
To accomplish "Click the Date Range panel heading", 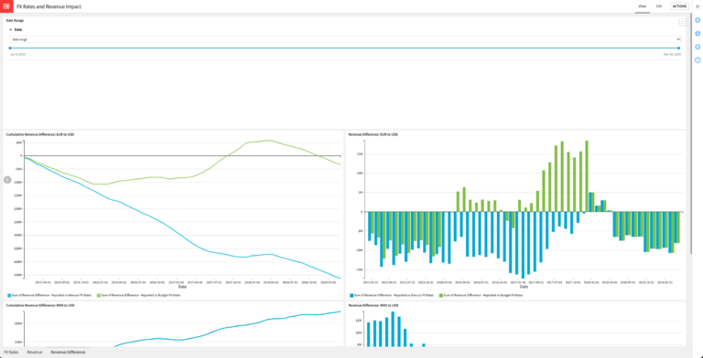I will click(x=15, y=21).
